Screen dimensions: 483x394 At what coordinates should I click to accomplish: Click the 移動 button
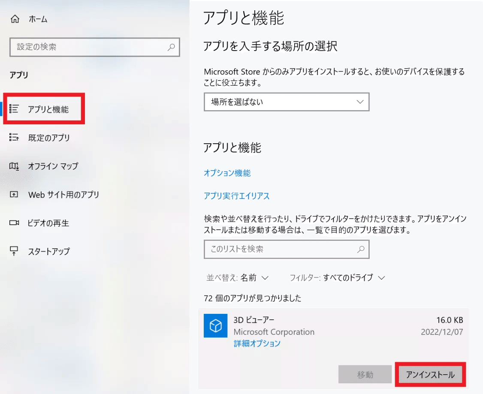coord(365,375)
